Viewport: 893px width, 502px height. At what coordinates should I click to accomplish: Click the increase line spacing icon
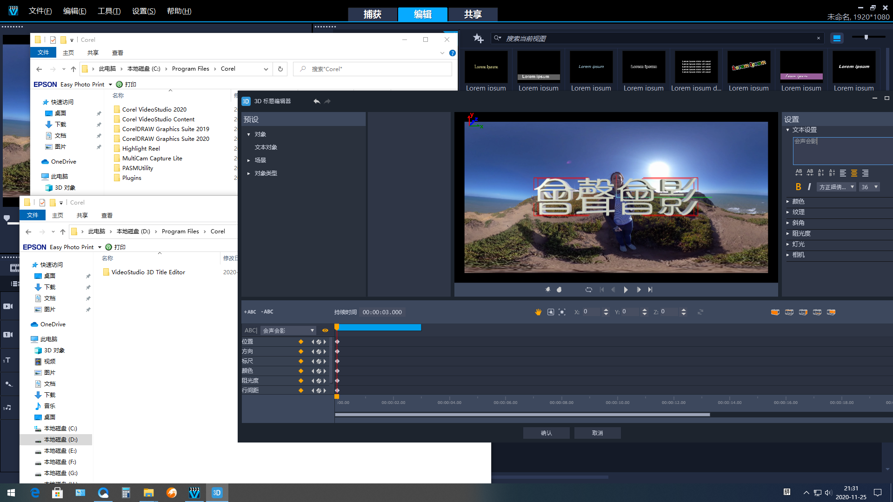(821, 172)
